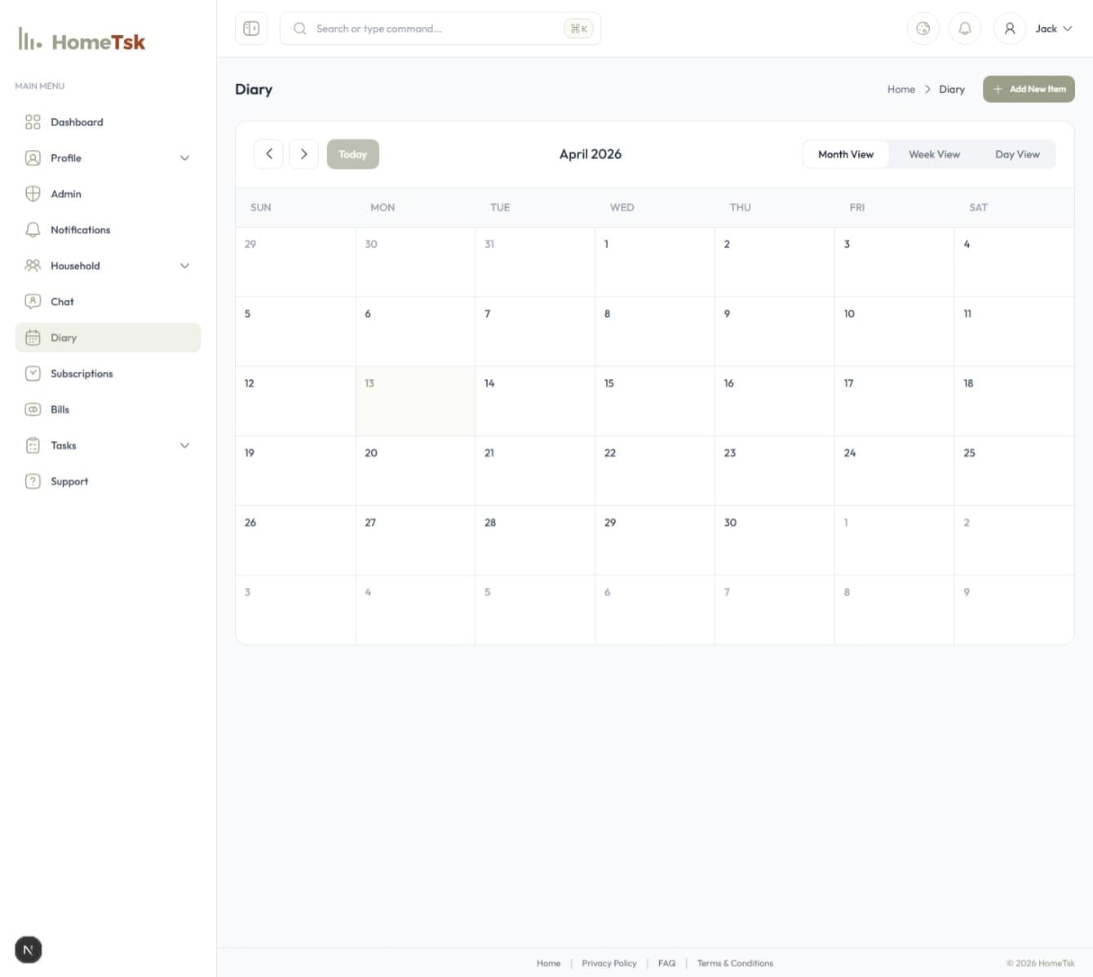Click the Admin shield icon in sidebar

tap(33, 194)
